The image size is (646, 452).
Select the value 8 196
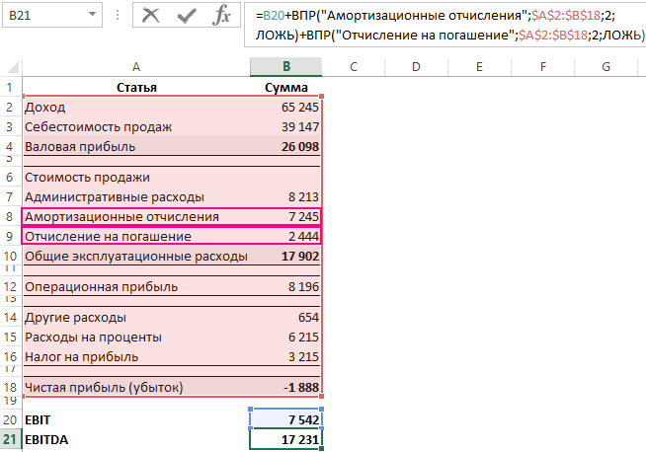tap(285, 286)
